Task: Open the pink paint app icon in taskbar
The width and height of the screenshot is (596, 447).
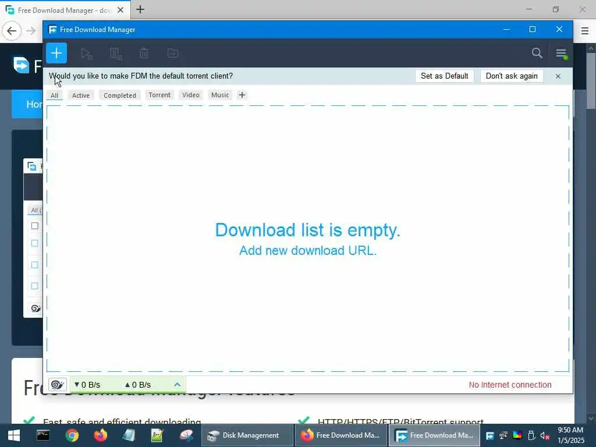Action: point(186,435)
